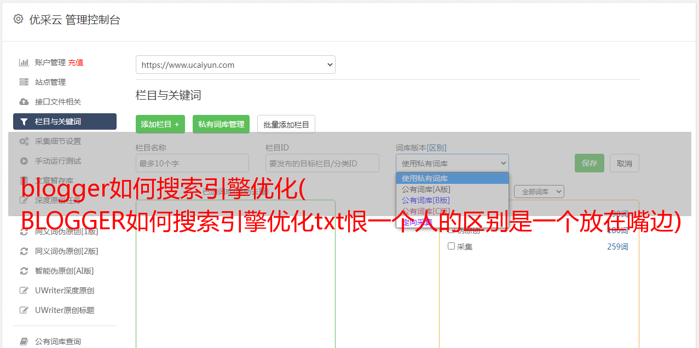Click the green 保存 button
Image resolution: width=699 pixels, height=348 pixels.
[x=590, y=163]
